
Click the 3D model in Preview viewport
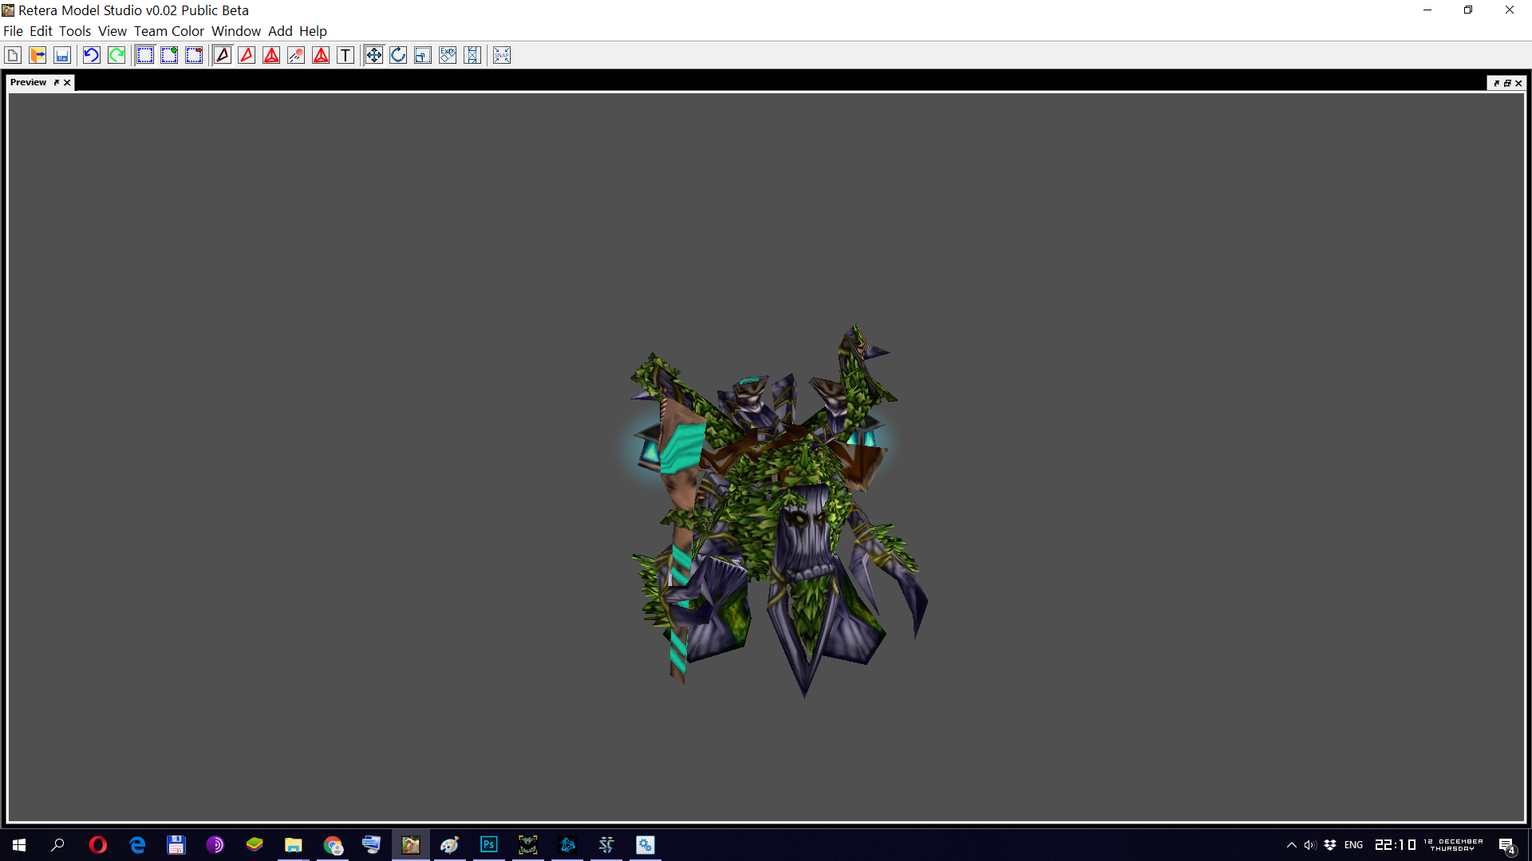(778, 510)
